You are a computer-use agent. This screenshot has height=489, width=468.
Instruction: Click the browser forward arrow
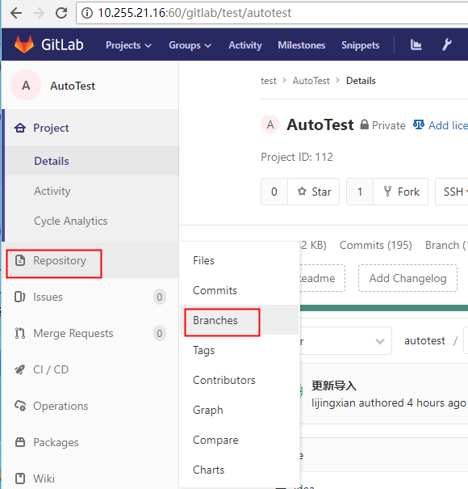[x=38, y=13]
